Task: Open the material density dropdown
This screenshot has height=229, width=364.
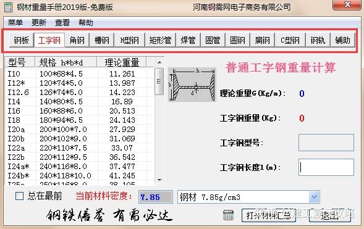Action: tap(314, 197)
